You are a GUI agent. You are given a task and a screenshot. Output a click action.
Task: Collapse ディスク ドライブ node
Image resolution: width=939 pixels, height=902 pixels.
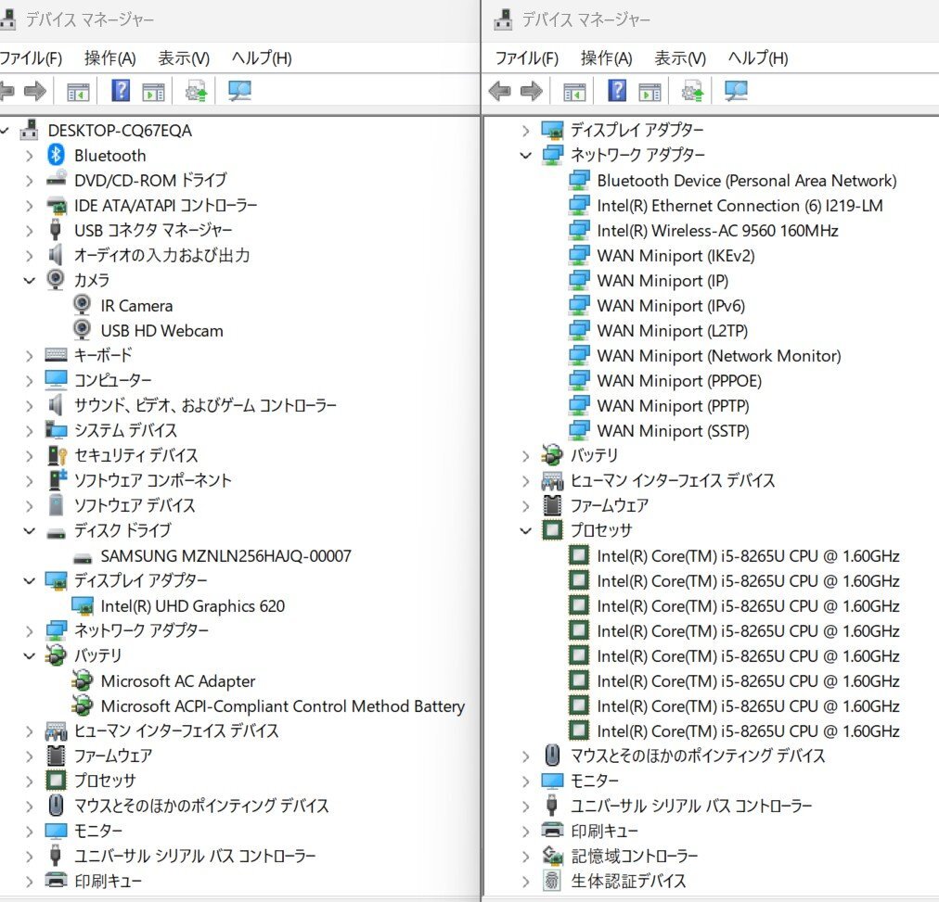(x=29, y=530)
